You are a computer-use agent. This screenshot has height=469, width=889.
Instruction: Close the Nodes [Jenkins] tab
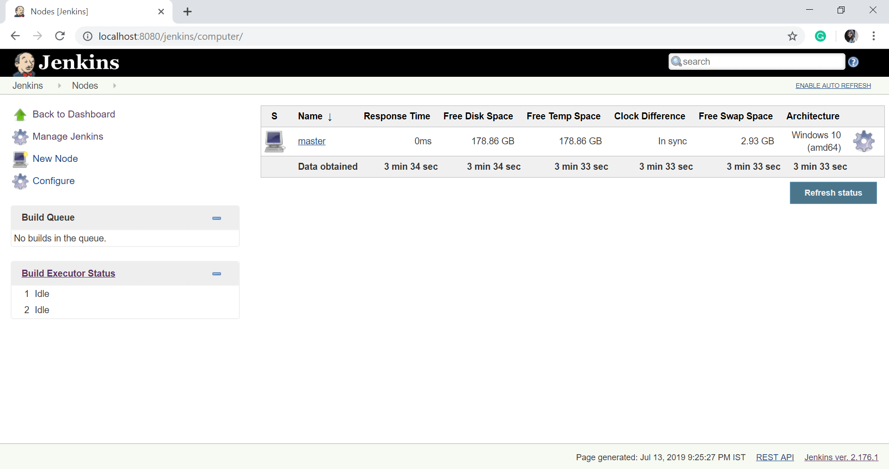click(161, 12)
